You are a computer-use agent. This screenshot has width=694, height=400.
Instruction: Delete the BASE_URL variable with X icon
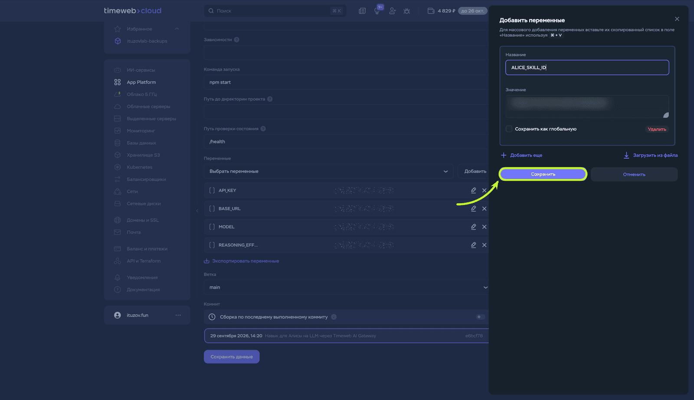tap(484, 208)
